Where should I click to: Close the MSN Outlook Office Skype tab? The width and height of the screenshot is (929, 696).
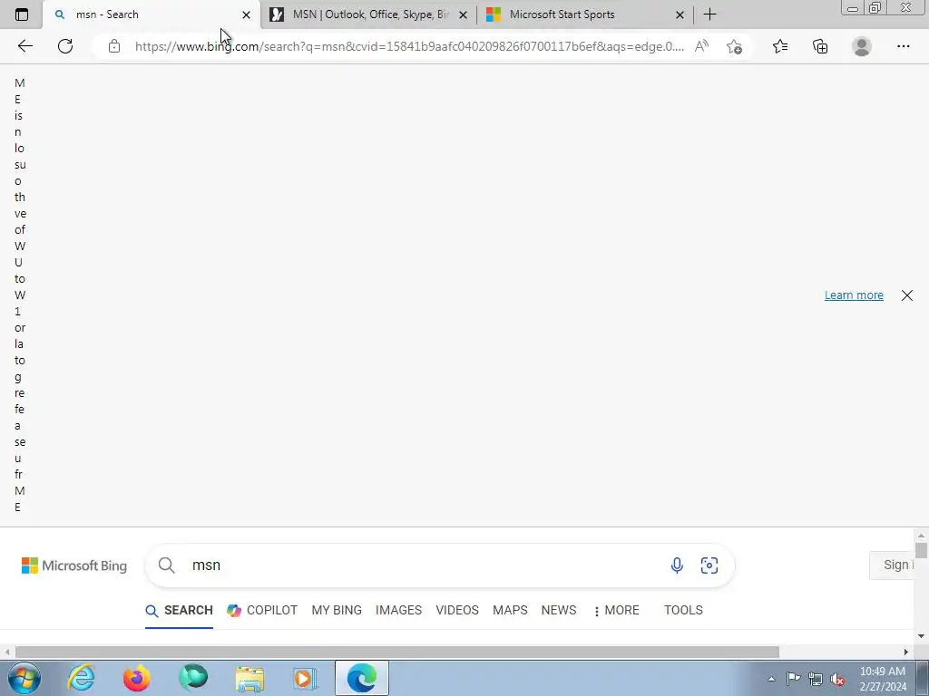(464, 14)
